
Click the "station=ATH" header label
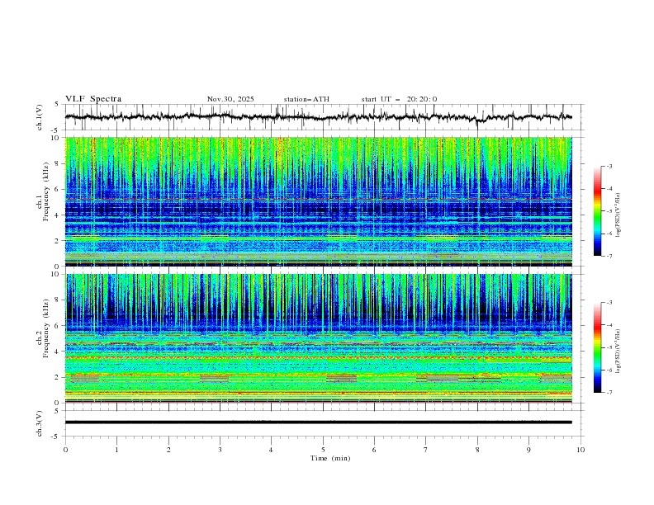306,99
